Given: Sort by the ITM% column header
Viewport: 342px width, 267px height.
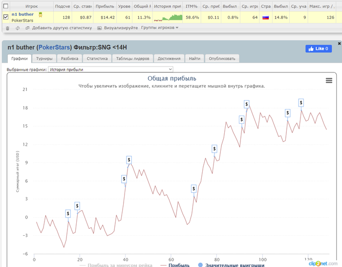Looking at the screenshot, I should pos(192,6).
